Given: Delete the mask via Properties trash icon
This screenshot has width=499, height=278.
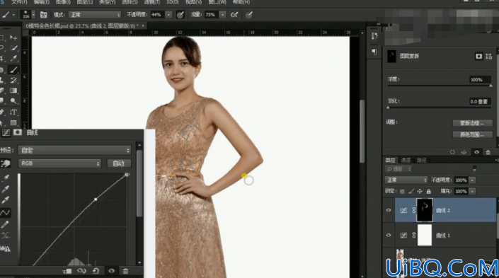Looking at the screenshot, I should 488,152.
